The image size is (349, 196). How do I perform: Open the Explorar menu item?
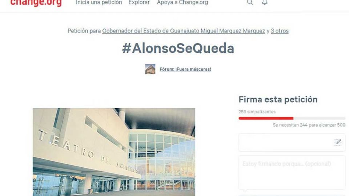click(x=139, y=3)
